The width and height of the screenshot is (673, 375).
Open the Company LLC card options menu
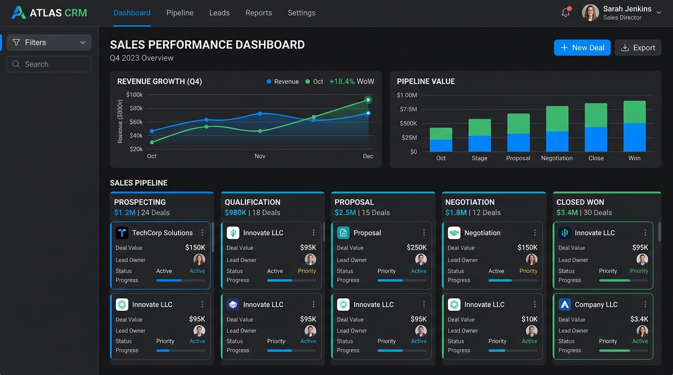[645, 305]
